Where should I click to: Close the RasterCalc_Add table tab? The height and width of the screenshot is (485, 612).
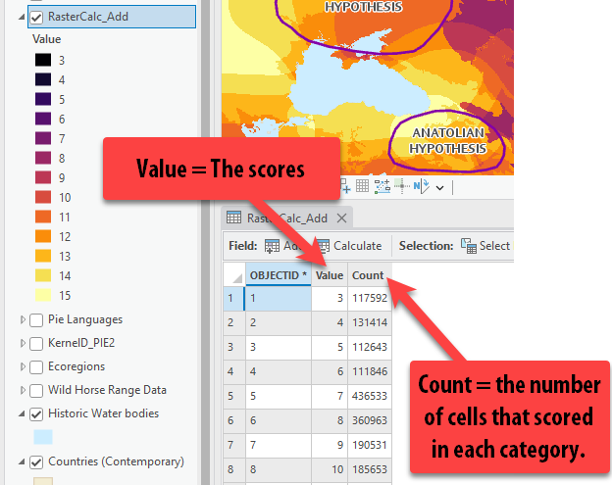click(x=341, y=218)
